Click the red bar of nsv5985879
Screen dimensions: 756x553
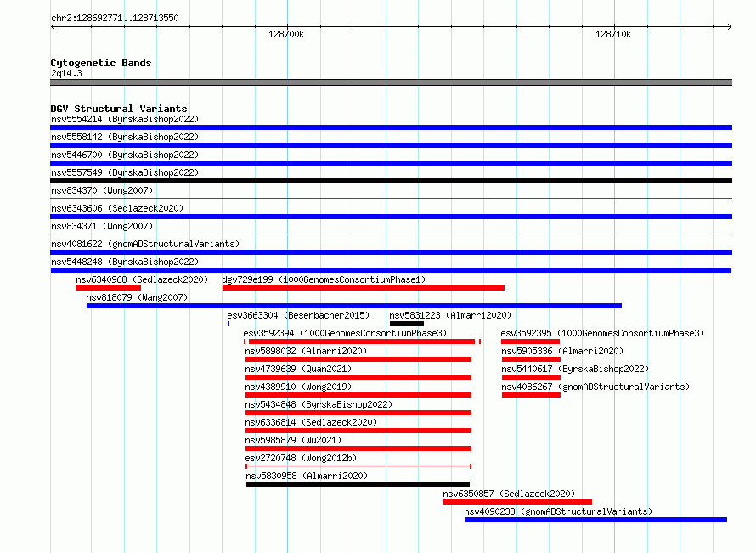358,449
